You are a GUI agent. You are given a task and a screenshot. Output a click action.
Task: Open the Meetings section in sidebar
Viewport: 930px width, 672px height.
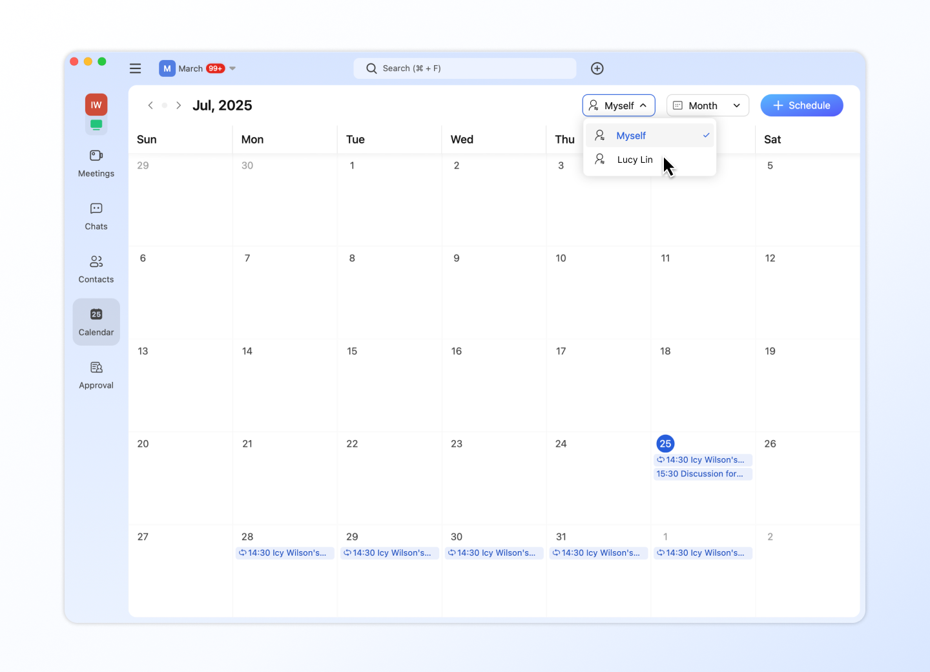pyautogui.click(x=96, y=163)
